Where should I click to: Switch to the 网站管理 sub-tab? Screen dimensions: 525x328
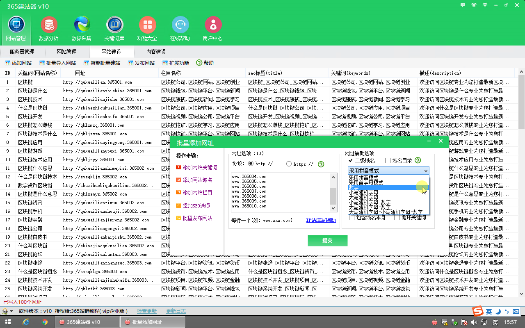[66, 52]
